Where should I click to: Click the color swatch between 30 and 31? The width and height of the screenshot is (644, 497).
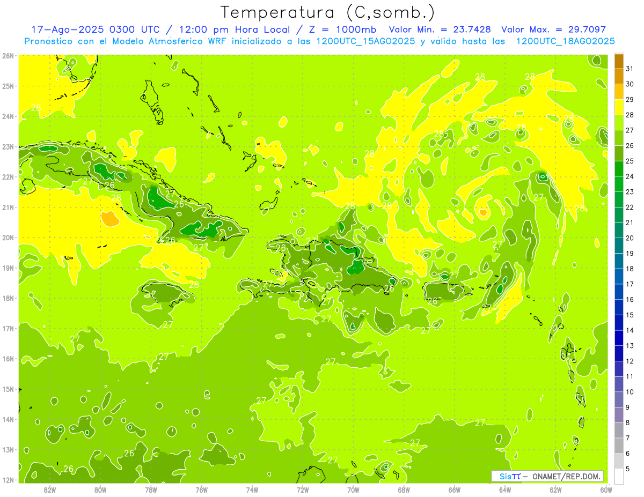point(619,77)
